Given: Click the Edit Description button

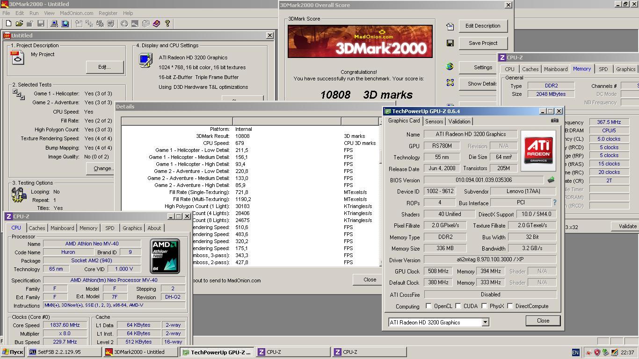Looking at the screenshot, I should pyautogui.click(x=483, y=26).
